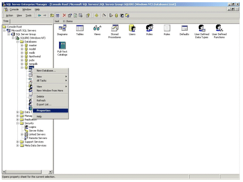This screenshot has width=243, height=182.
Task: Click the Refresh toolbar icon
Action: (x=75, y=16)
